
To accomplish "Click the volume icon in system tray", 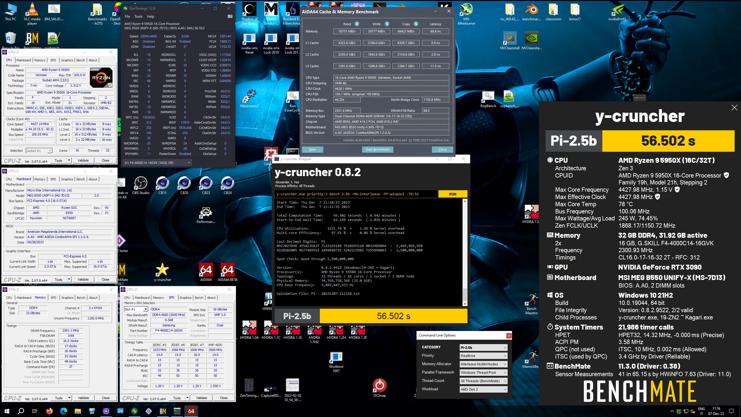I will click(x=693, y=411).
